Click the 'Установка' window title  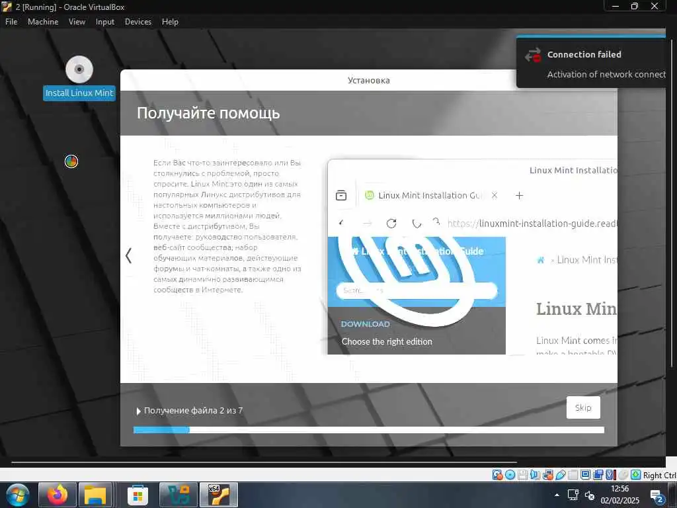tap(369, 80)
